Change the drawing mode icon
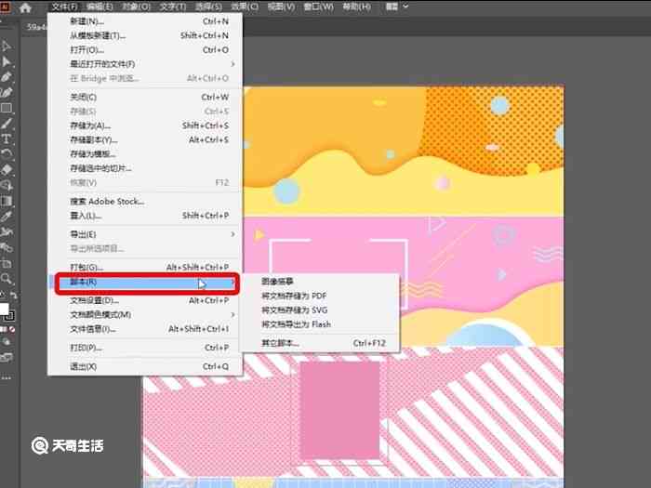 [7, 342]
